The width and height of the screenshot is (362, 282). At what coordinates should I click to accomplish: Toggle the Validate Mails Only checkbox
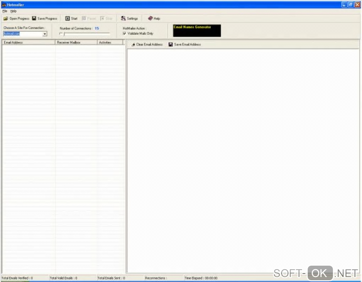[x=125, y=33]
